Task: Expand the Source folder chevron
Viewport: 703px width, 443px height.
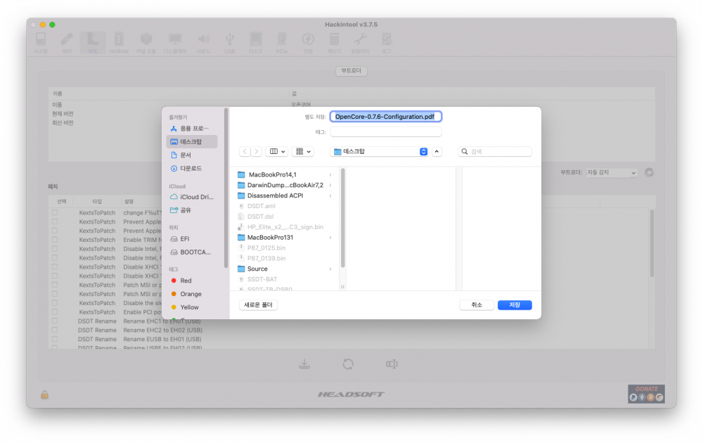Action: pyautogui.click(x=330, y=269)
